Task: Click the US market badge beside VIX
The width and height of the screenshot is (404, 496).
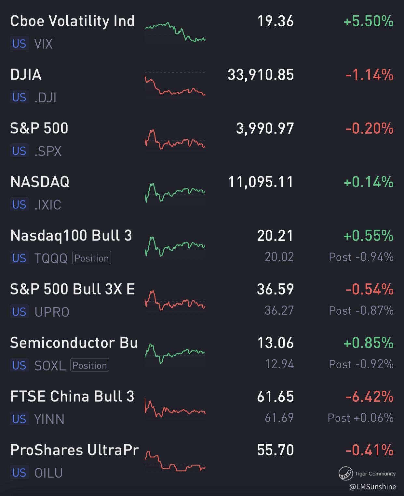Action: 19,44
